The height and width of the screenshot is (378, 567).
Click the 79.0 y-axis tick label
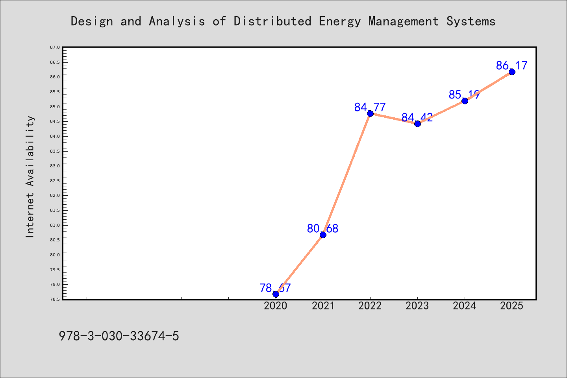click(x=55, y=284)
